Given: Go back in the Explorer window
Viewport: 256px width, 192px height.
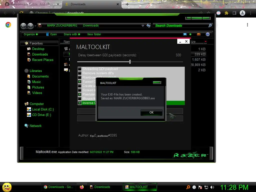Looking at the screenshot, I should pyautogui.click(x=23, y=26).
